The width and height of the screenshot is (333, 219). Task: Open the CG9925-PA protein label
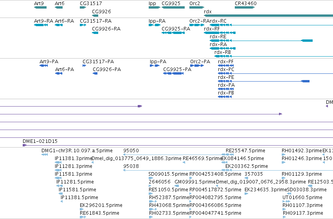coord(177,69)
